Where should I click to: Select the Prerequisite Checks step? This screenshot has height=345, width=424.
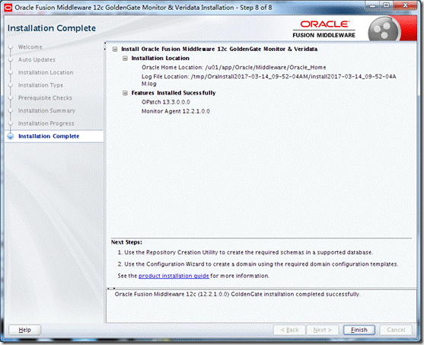[x=45, y=98]
